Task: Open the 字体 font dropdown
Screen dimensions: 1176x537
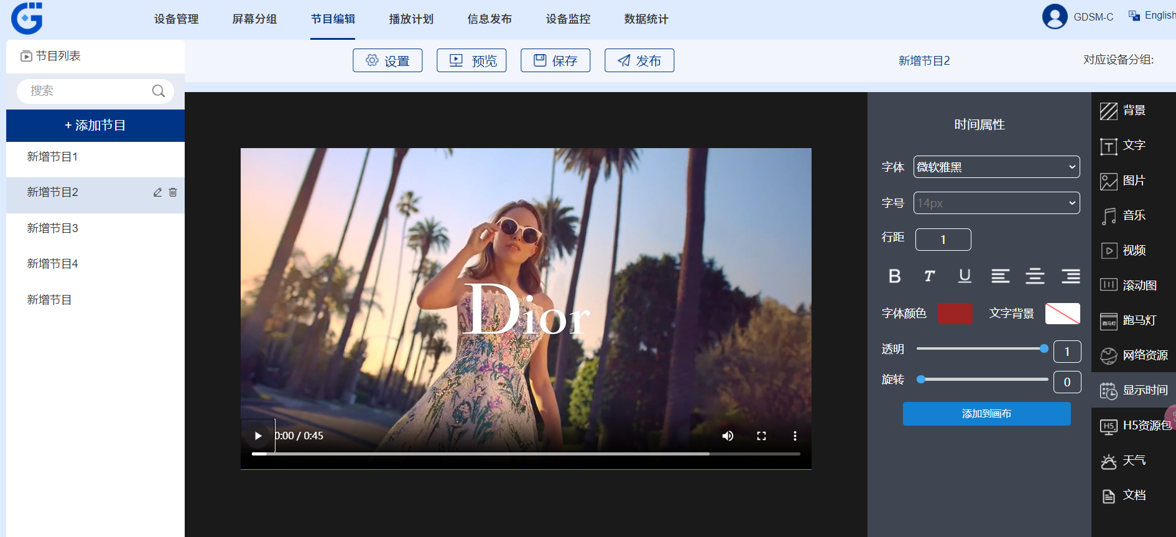Action: click(x=996, y=167)
